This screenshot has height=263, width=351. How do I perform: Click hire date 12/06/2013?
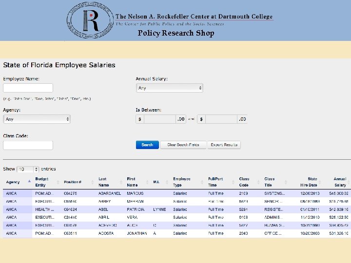pyautogui.click(x=310, y=193)
